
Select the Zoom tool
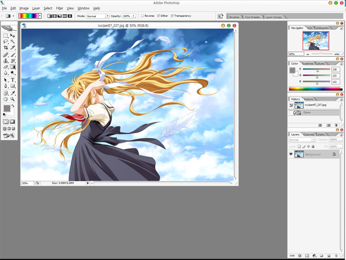pos(13,99)
